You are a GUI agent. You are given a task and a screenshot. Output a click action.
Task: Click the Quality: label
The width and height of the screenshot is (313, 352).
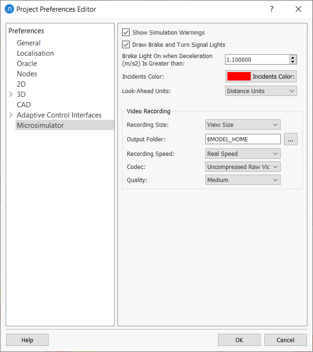(137, 180)
